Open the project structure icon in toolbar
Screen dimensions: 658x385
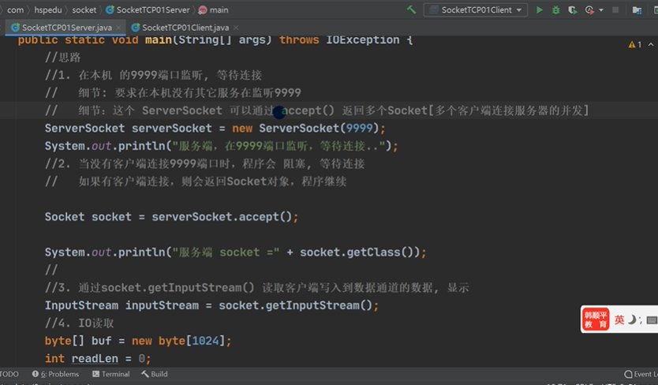637,9
